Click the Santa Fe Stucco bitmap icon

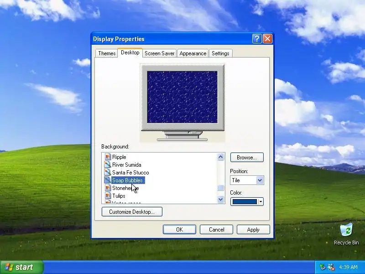[108, 173]
